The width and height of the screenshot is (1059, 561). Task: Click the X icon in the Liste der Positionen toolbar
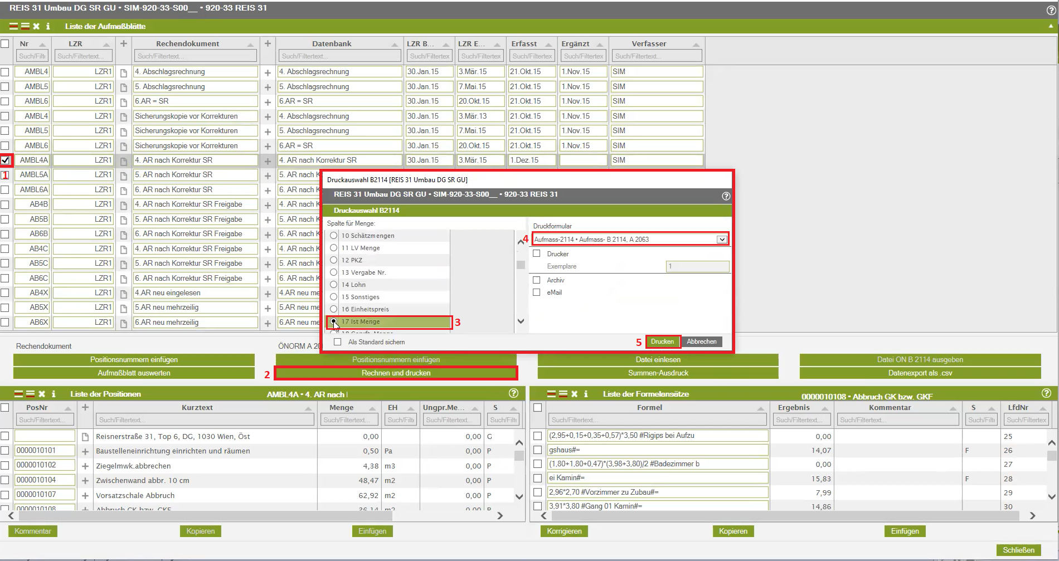click(x=42, y=394)
